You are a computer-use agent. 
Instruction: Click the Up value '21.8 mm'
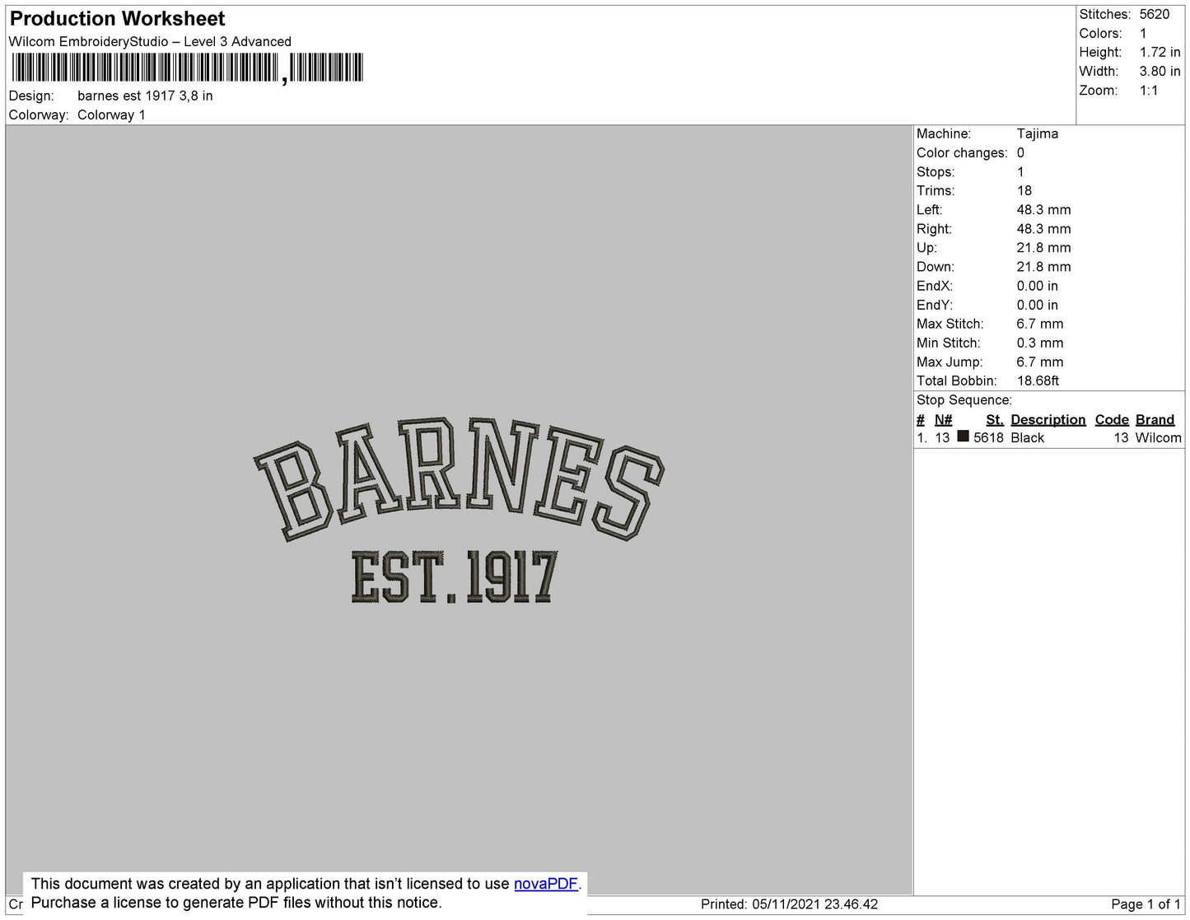click(1044, 247)
